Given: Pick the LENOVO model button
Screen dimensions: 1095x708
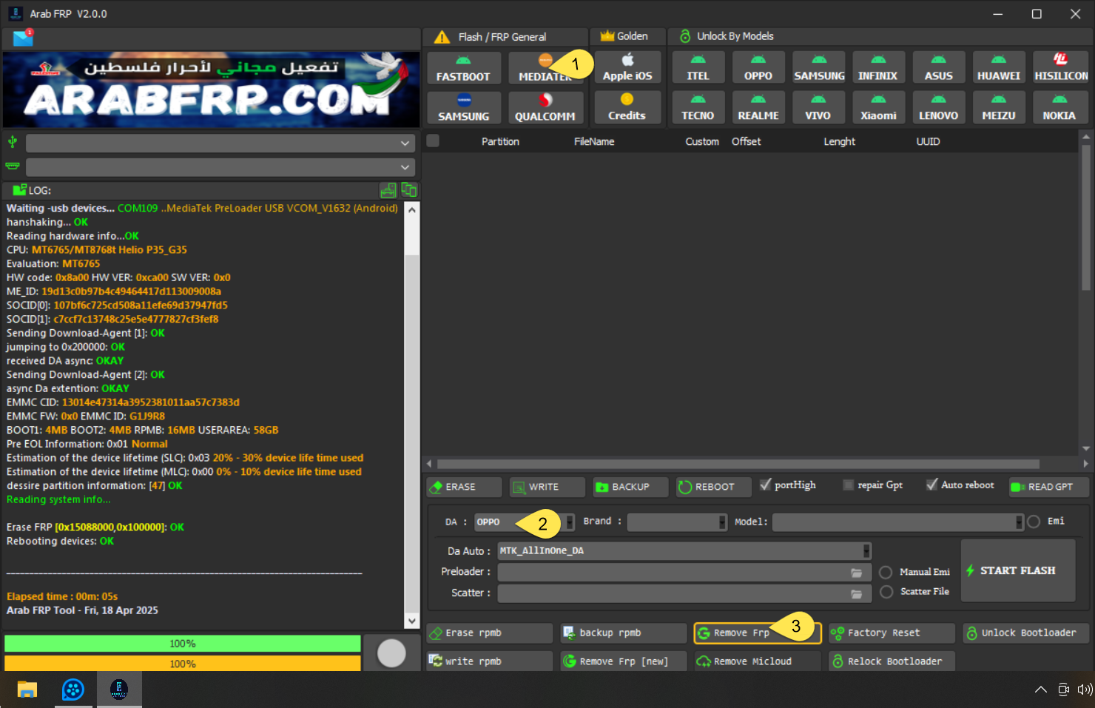Looking at the screenshot, I should pos(939,107).
